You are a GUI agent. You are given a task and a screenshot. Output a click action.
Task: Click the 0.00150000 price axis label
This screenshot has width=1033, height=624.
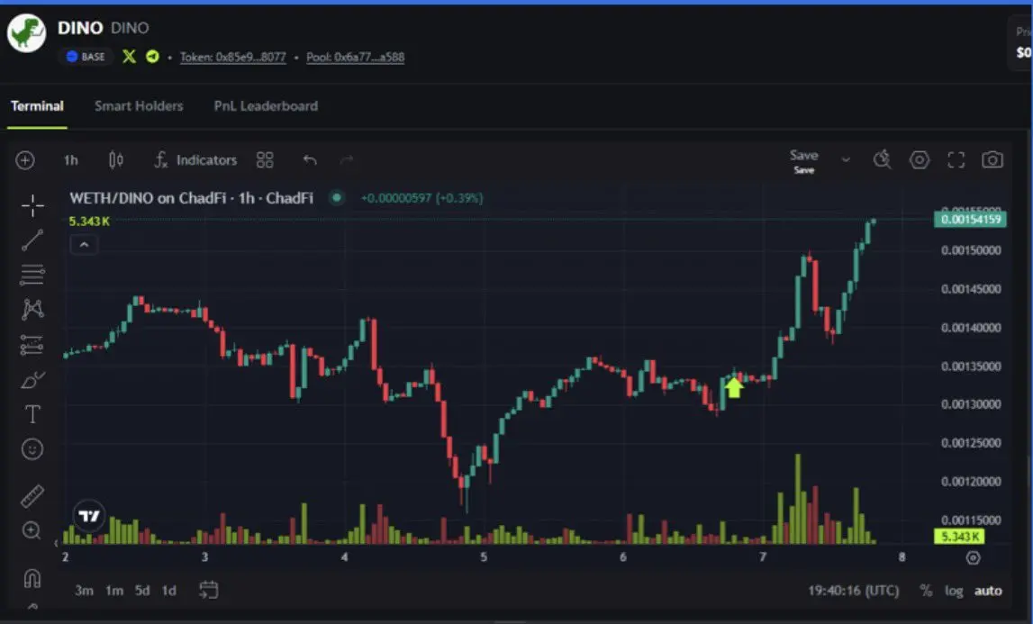tap(971, 250)
